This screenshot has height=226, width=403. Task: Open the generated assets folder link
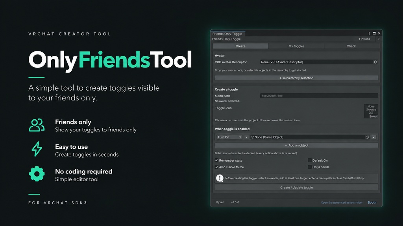point(342,202)
